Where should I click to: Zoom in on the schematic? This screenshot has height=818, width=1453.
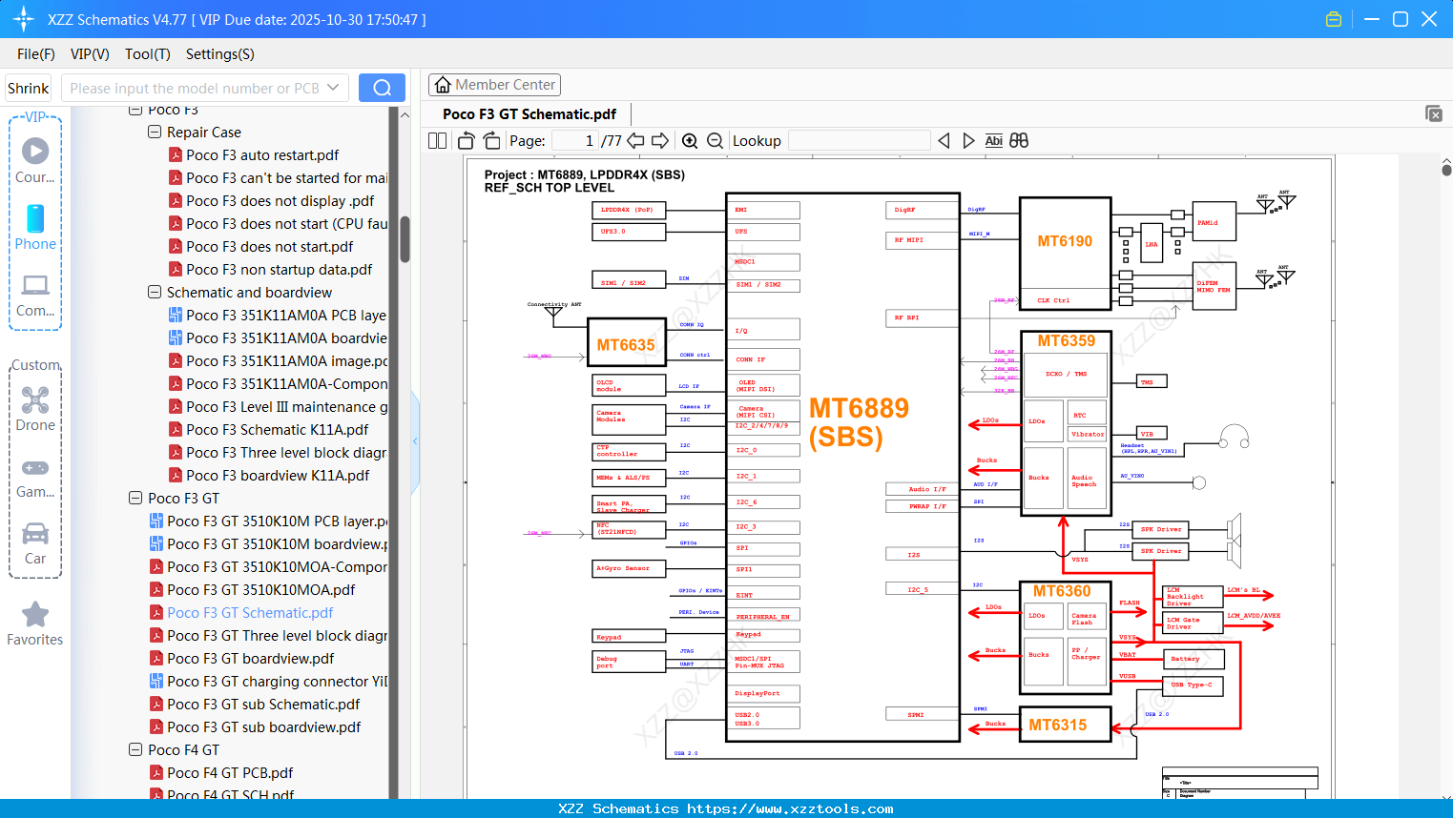tap(690, 140)
